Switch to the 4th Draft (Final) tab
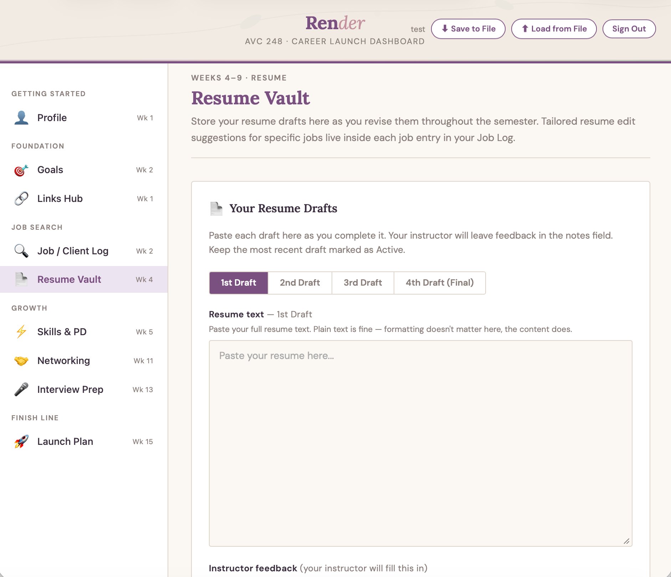Image resolution: width=671 pixels, height=577 pixels. pyautogui.click(x=440, y=283)
